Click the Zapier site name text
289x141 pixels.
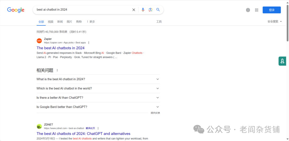click(x=48, y=39)
